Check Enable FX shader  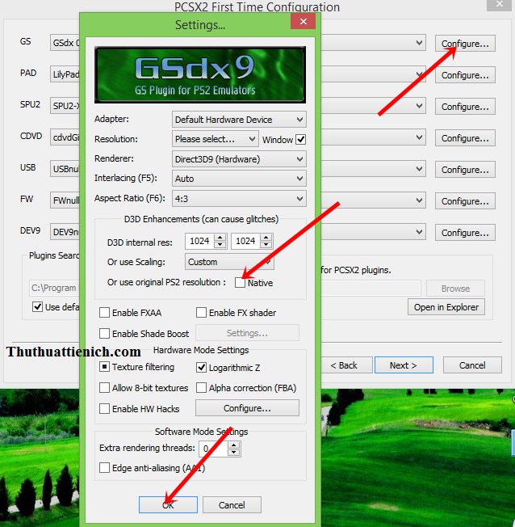click(x=201, y=313)
